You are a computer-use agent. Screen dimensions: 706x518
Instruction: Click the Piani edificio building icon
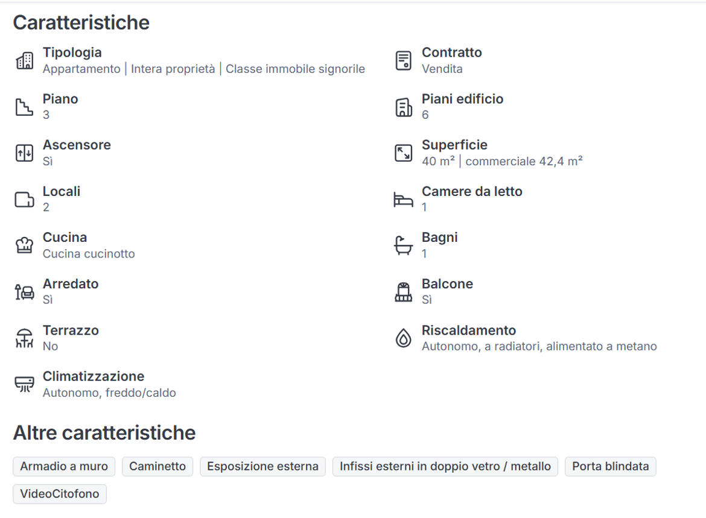point(404,107)
